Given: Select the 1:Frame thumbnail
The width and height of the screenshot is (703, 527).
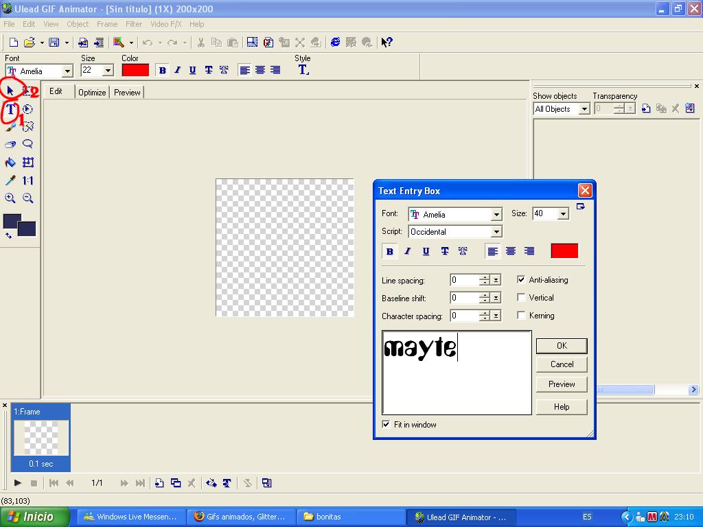Looking at the screenshot, I should point(41,437).
